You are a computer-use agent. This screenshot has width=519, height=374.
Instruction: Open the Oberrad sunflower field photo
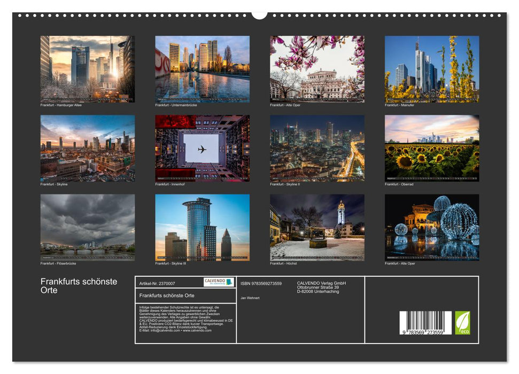pos(432,148)
